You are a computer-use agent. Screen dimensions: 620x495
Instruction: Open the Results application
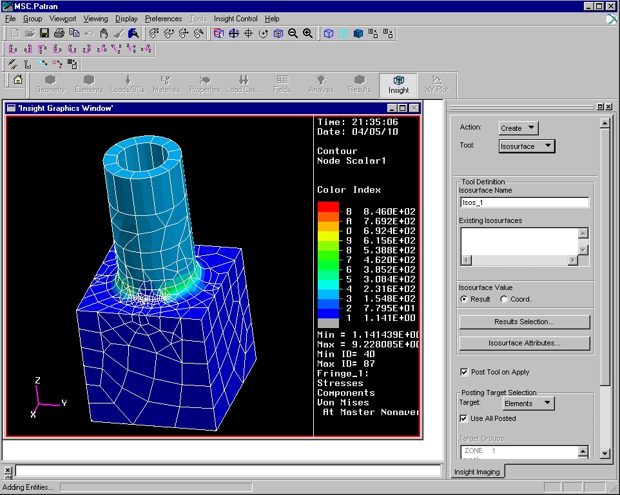tap(360, 84)
